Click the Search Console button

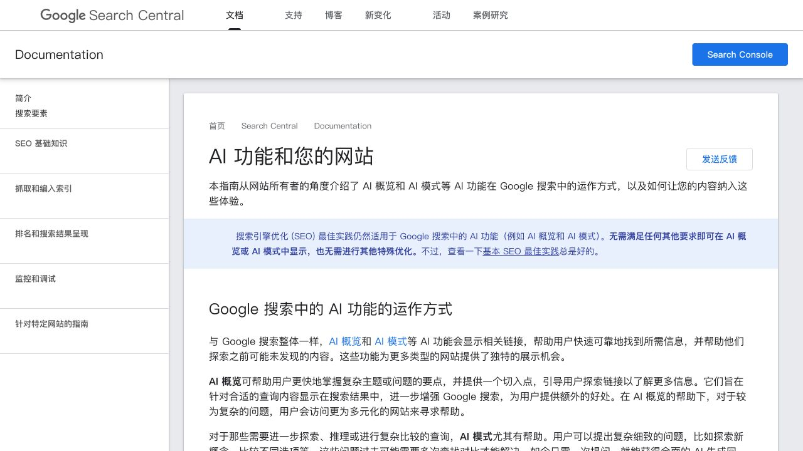(740, 54)
